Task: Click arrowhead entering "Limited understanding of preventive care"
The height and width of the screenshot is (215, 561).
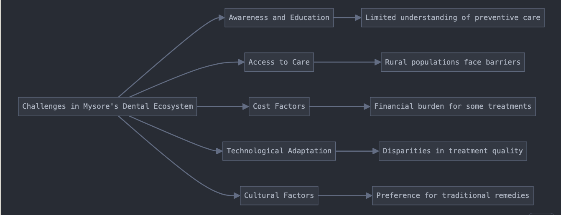Action: [358, 17]
